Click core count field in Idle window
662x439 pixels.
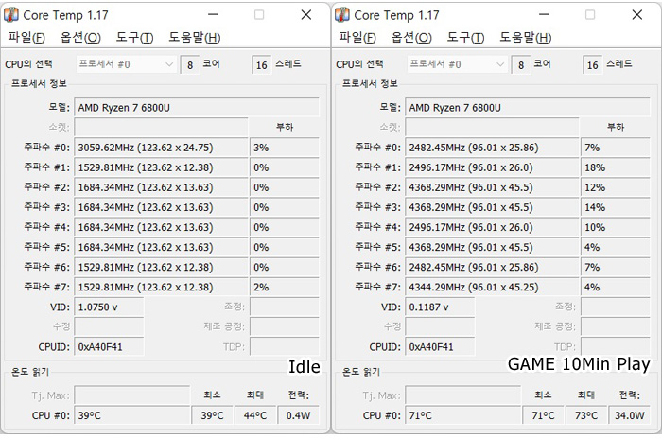pos(190,65)
